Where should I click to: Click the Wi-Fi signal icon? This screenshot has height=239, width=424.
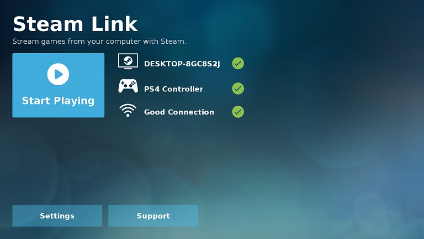coord(128,110)
